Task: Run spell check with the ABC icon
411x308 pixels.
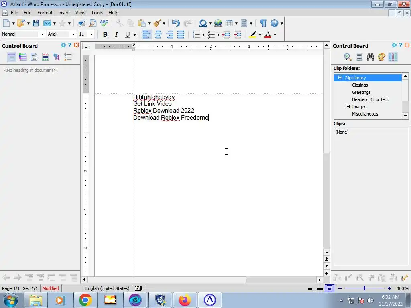Action: coord(104,23)
